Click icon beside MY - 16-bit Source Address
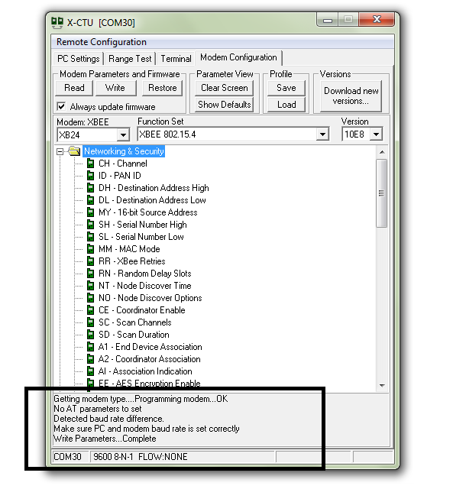 tap(91, 212)
